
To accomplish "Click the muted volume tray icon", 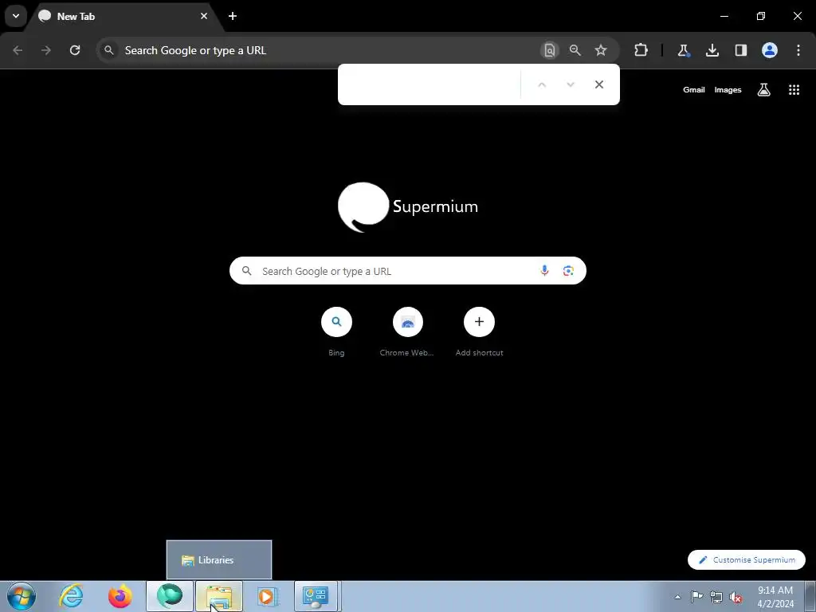I will (x=736, y=597).
